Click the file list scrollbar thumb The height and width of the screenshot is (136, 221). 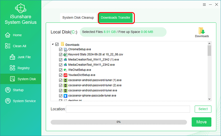(209, 51)
